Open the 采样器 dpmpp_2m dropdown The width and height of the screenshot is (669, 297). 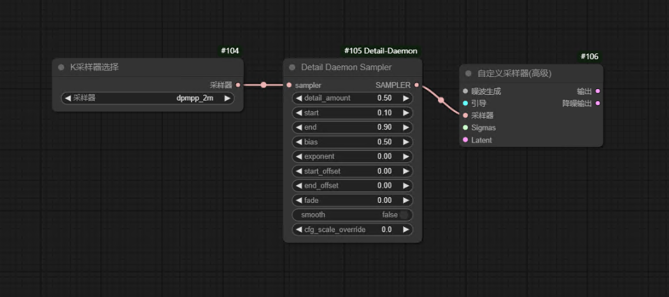point(148,99)
